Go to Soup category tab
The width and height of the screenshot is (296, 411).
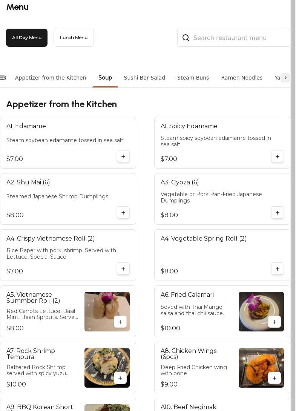(x=105, y=78)
